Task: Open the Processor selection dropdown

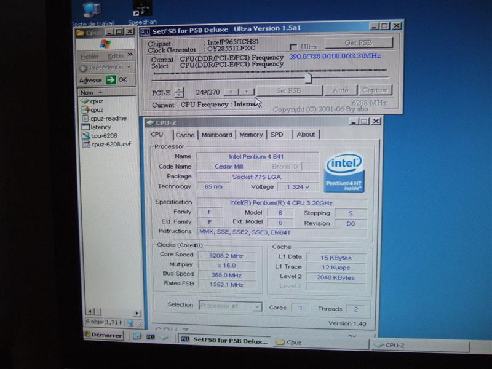Action: point(257,306)
